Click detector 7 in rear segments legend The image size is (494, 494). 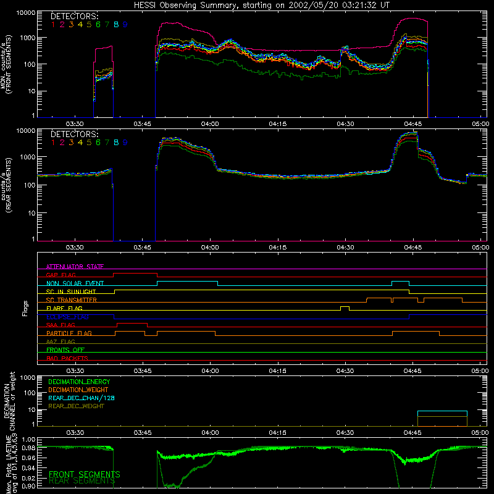coord(107,143)
